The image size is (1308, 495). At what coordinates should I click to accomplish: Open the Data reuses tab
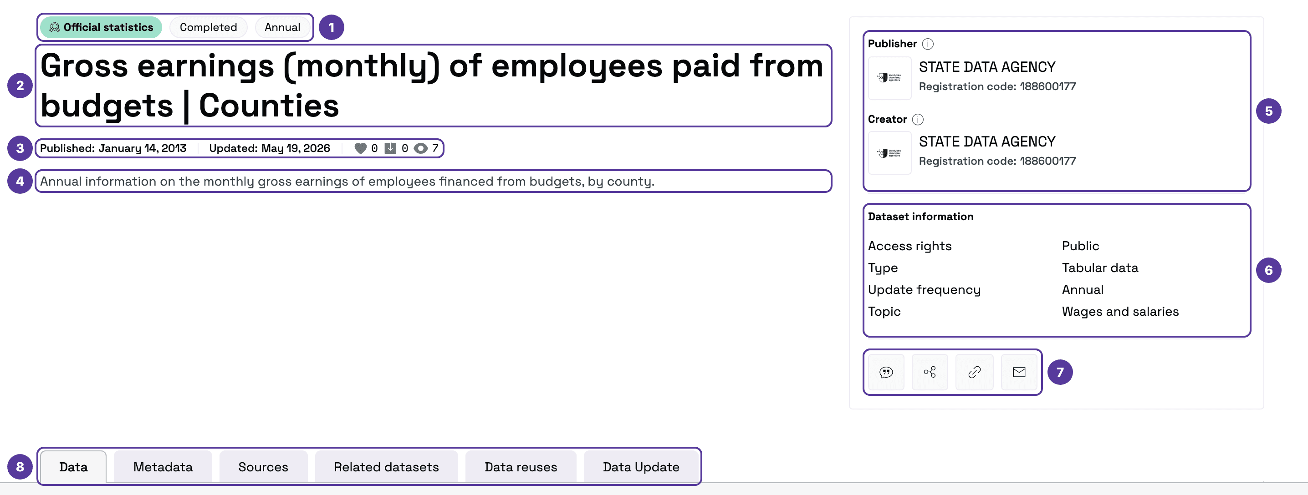(x=521, y=467)
